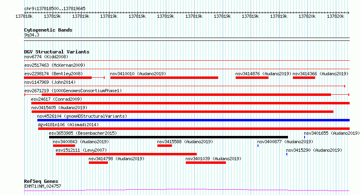Click the DGV Structural Variants track title

(57, 52)
